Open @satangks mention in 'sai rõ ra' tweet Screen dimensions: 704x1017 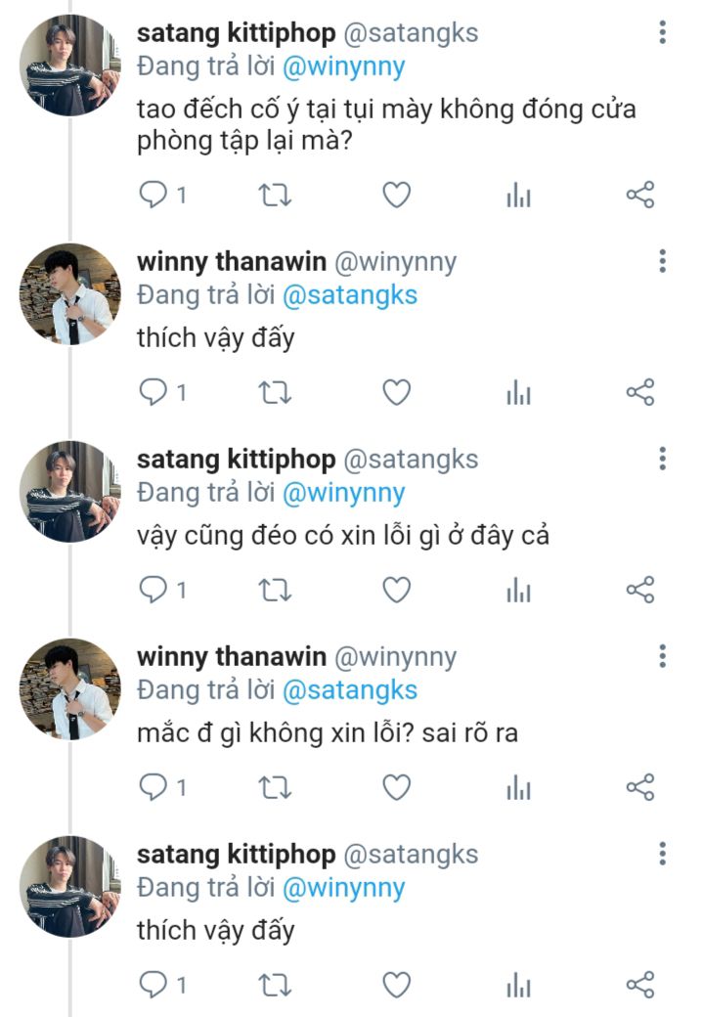(x=349, y=690)
